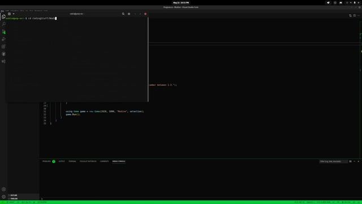This screenshot has height=204, width=362.
Task: Click the debug console filter input
Action: (333, 161)
